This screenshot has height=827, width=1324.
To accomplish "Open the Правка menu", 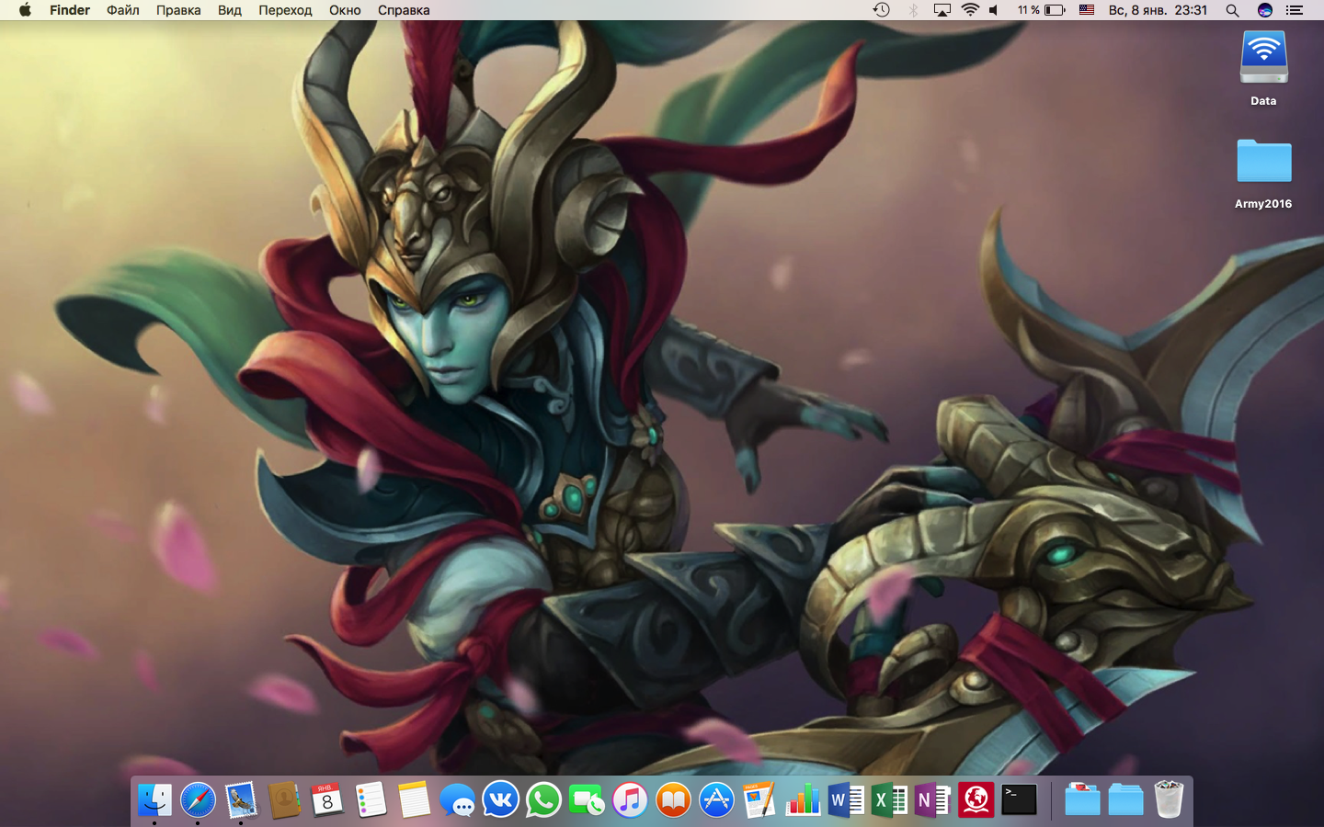I will pyautogui.click(x=178, y=10).
